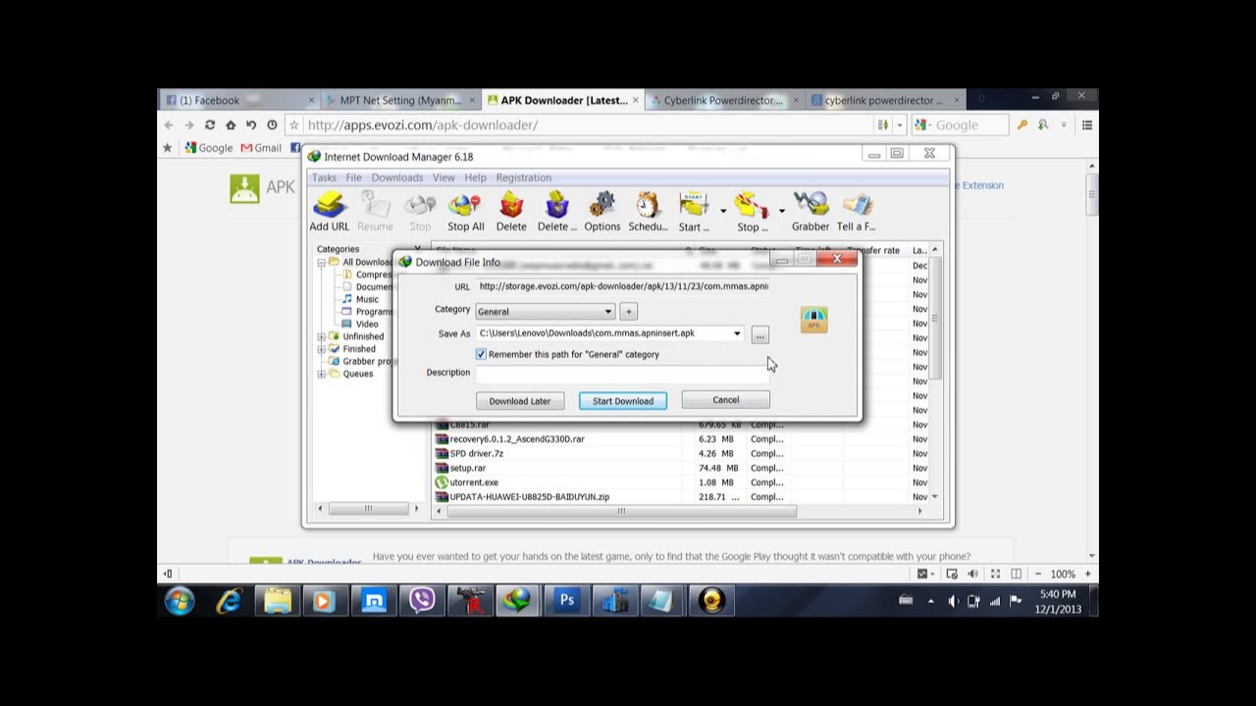The width and height of the screenshot is (1256, 706).
Task: Toggle Remember this path for General checkbox
Action: (481, 354)
